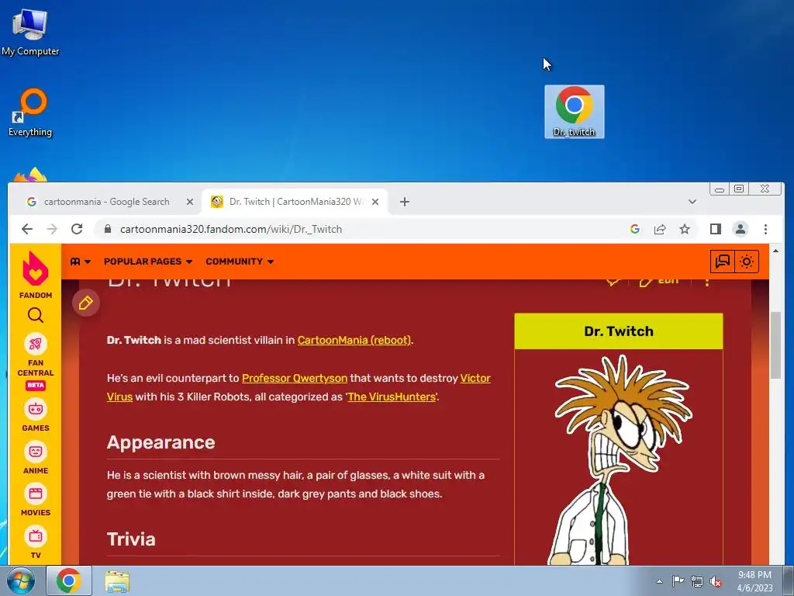Image resolution: width=794 pixels, height=596 pixels.
Task: Click the Appearance section heading
Action: tap(161, 442)
